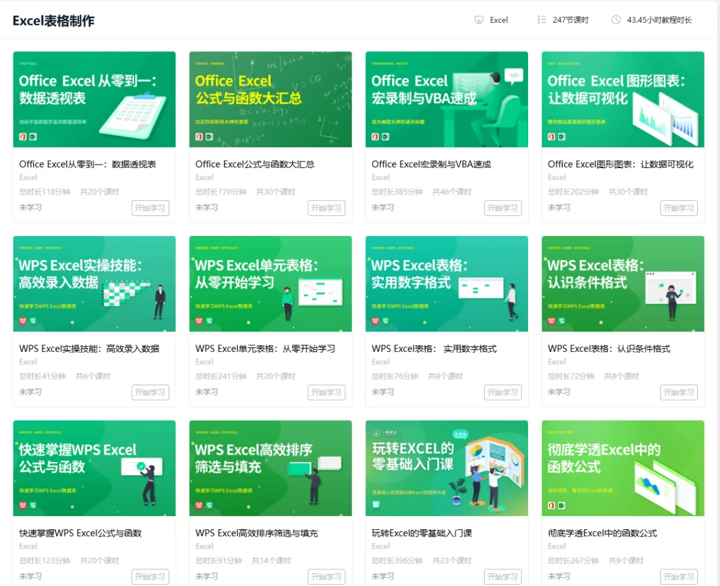Click 总时长267分钟 duration text
This screenshot has height=586, width=720.
click(x=573, y=561)
